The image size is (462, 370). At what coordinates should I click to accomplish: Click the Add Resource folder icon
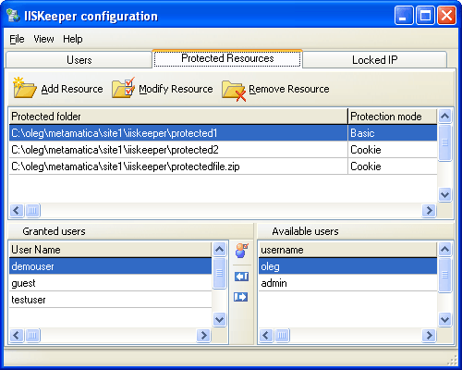(x=25, y=88)
